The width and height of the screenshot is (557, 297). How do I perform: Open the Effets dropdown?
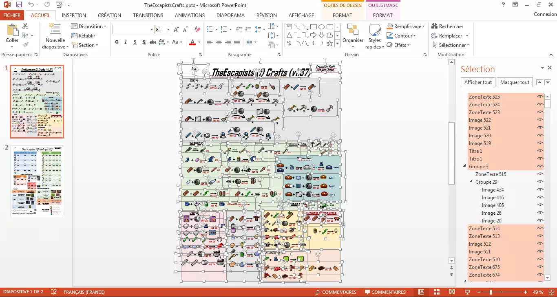click(398, 45)
